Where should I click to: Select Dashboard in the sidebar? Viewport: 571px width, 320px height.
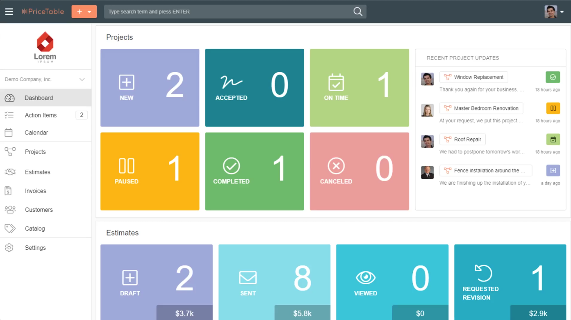(39, 98)
